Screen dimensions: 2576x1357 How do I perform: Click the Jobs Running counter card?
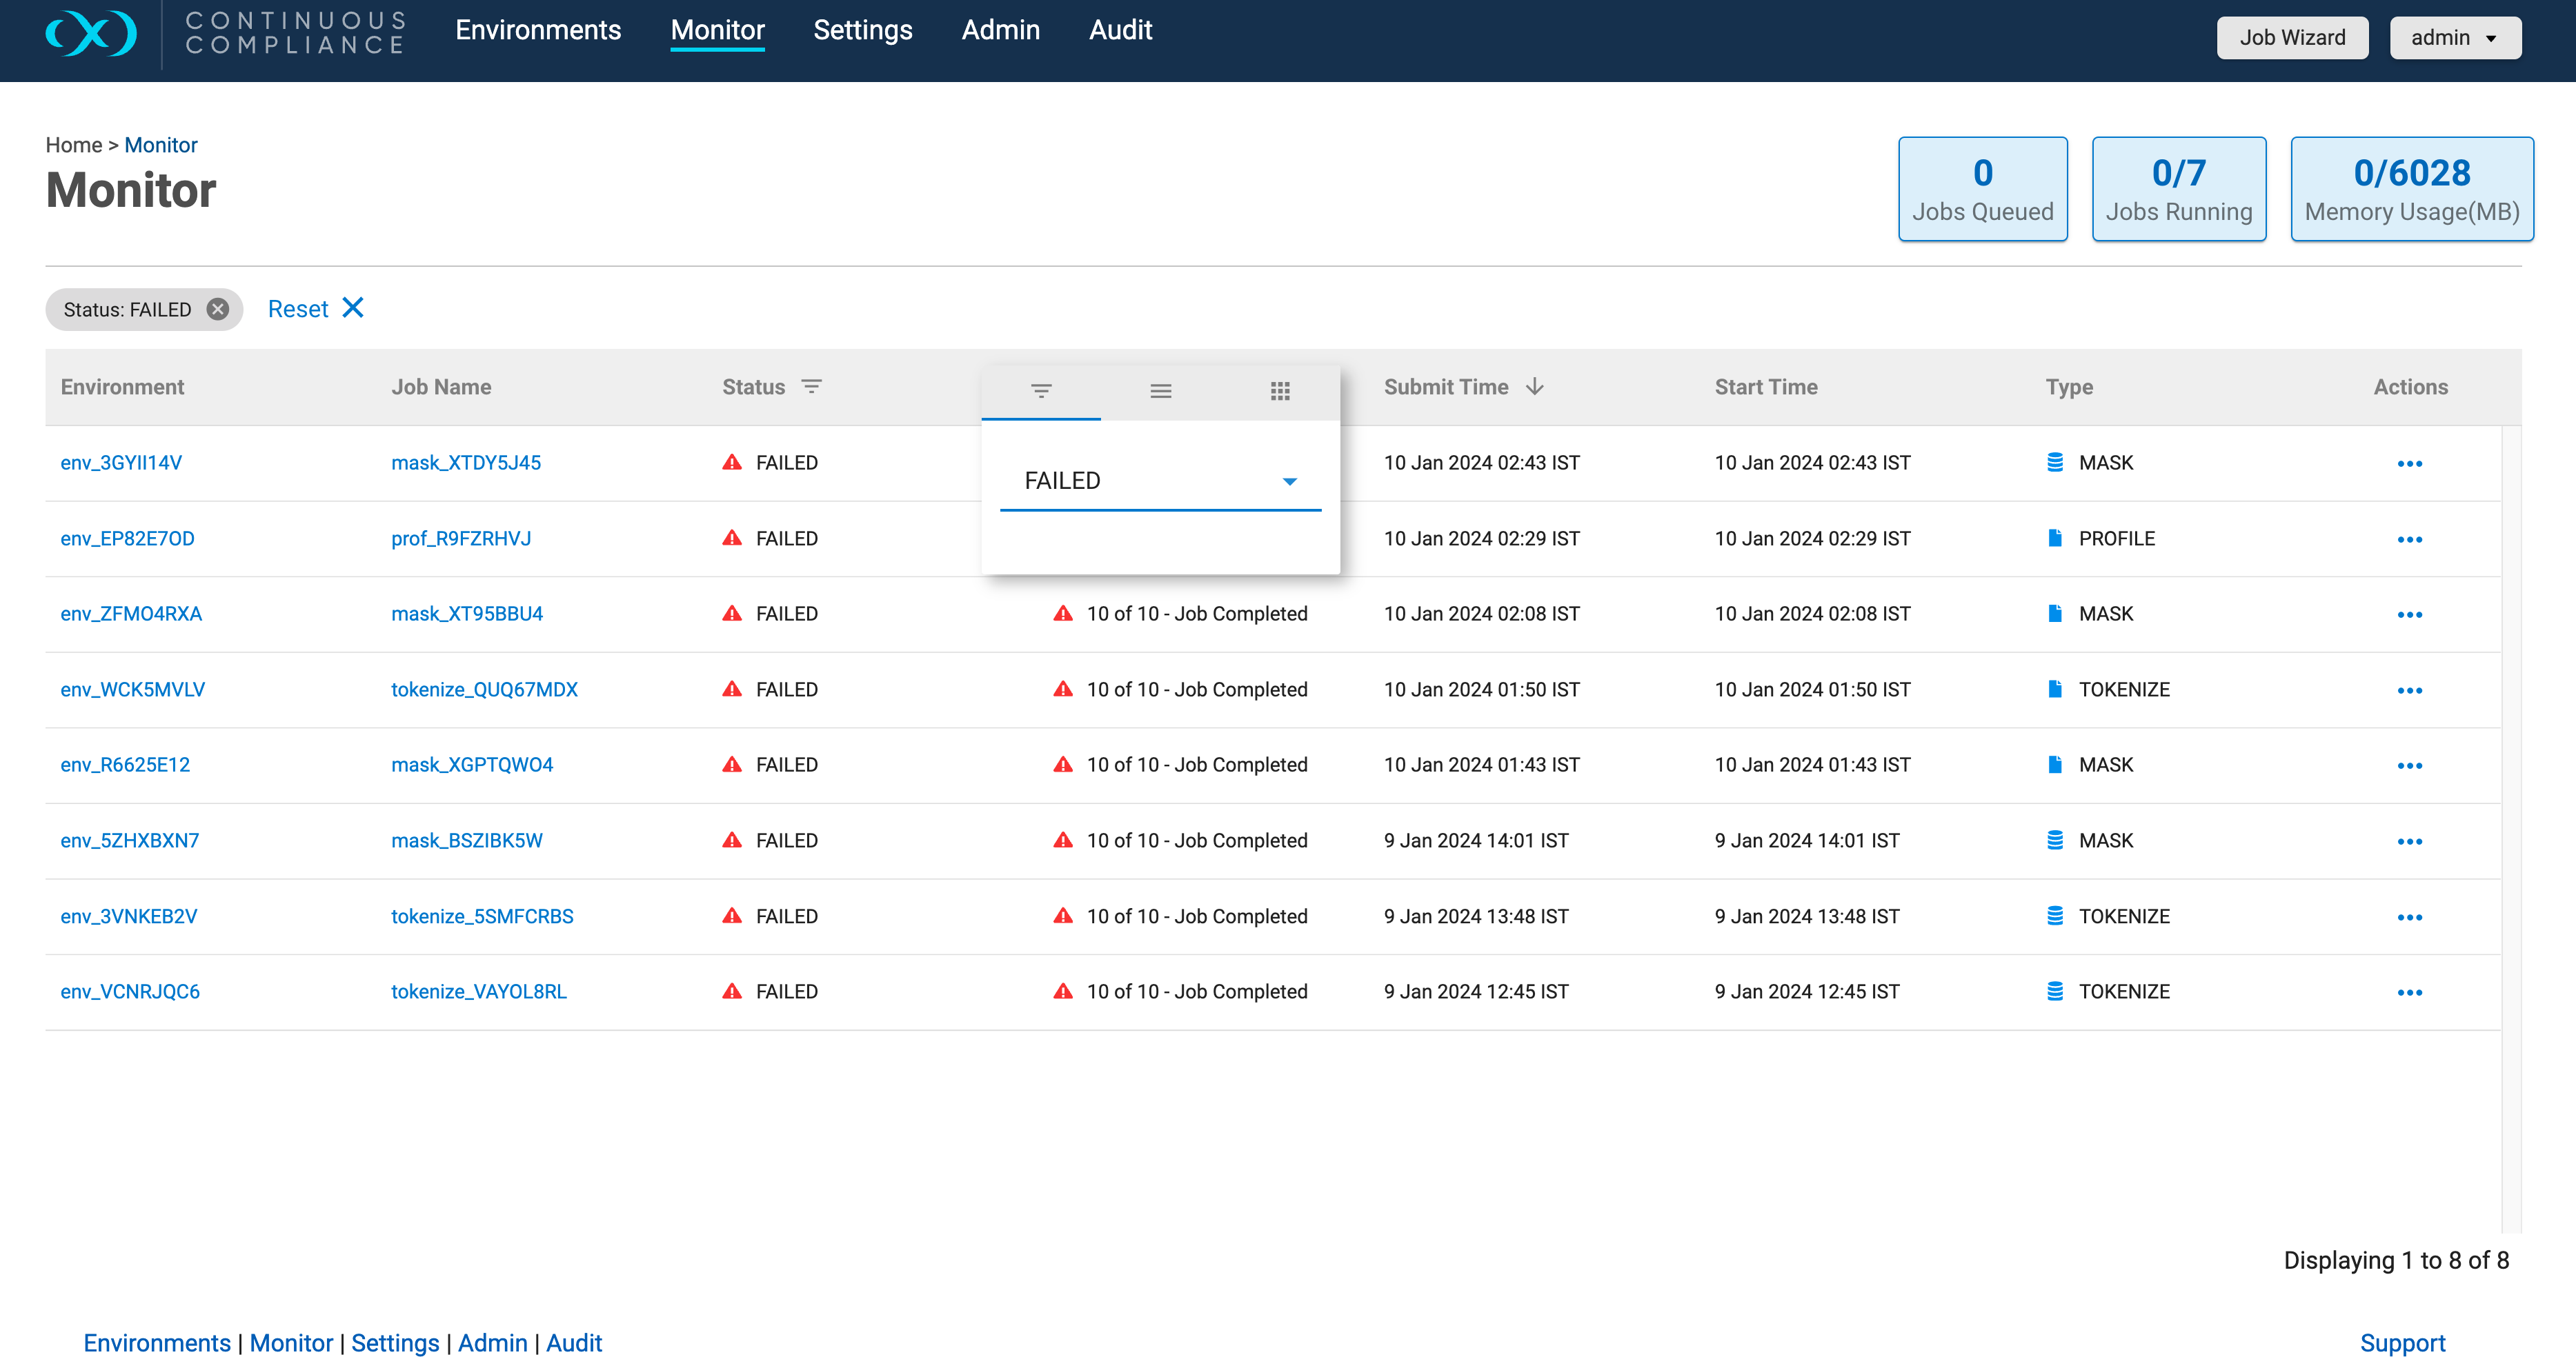point(2179,189)
